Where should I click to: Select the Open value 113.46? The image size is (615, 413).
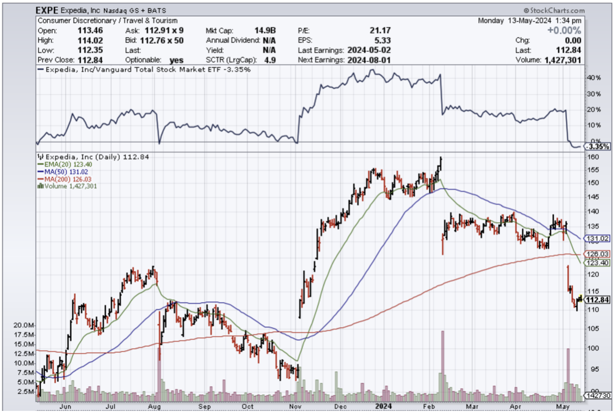pos(90,30)
